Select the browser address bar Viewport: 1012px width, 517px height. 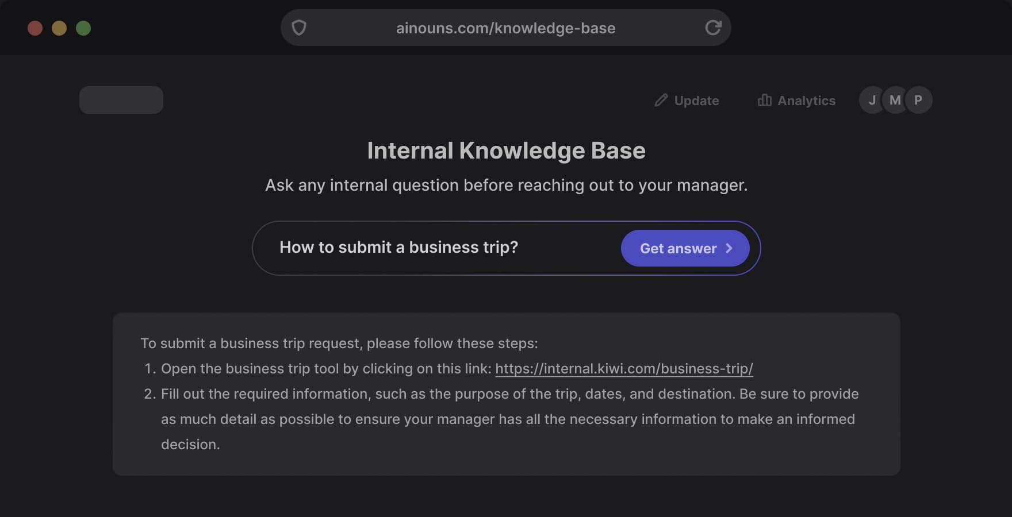pos(505,28)
